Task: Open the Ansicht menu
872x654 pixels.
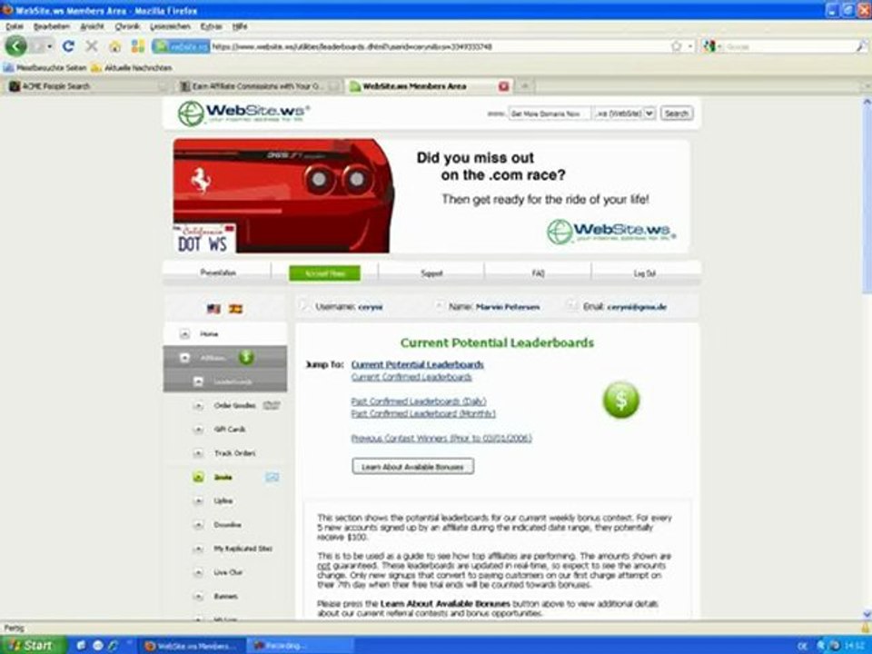Action: tap(93, 26)
